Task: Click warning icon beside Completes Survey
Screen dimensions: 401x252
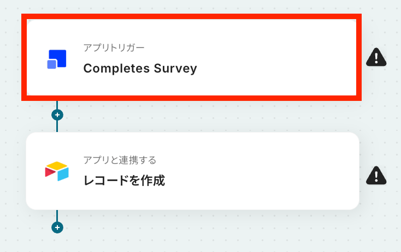Action: 376,57
